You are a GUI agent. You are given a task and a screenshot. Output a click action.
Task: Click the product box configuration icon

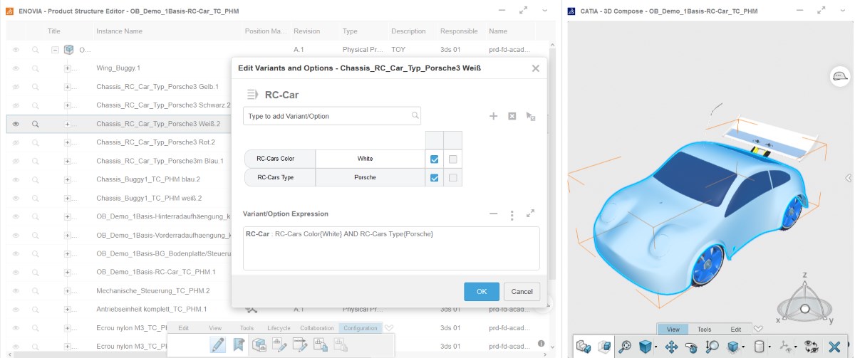click(x=259, y=345)
